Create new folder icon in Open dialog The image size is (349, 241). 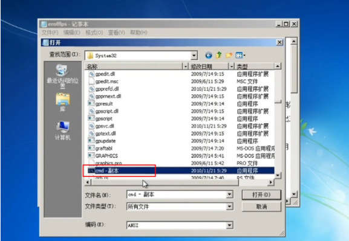[229, 55]
